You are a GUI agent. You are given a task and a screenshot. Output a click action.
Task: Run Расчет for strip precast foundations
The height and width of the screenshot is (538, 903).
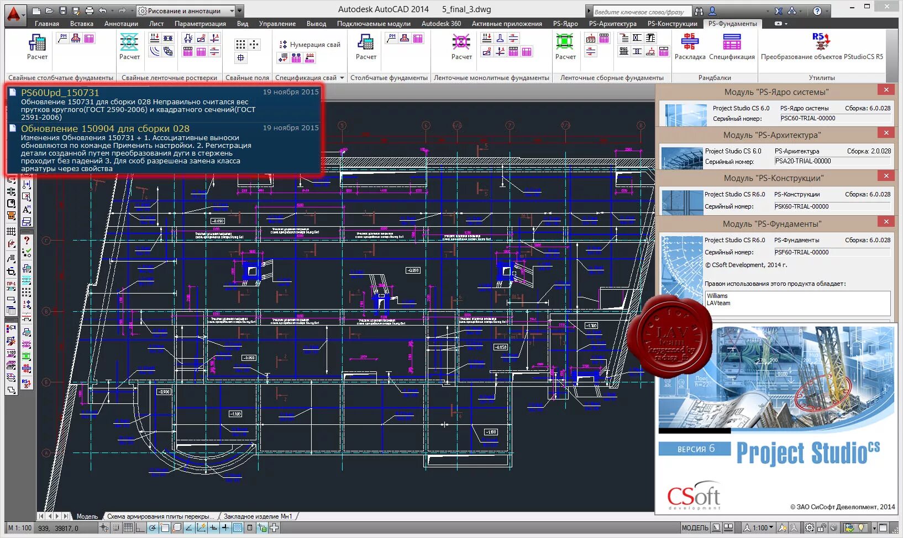(565, 46)
